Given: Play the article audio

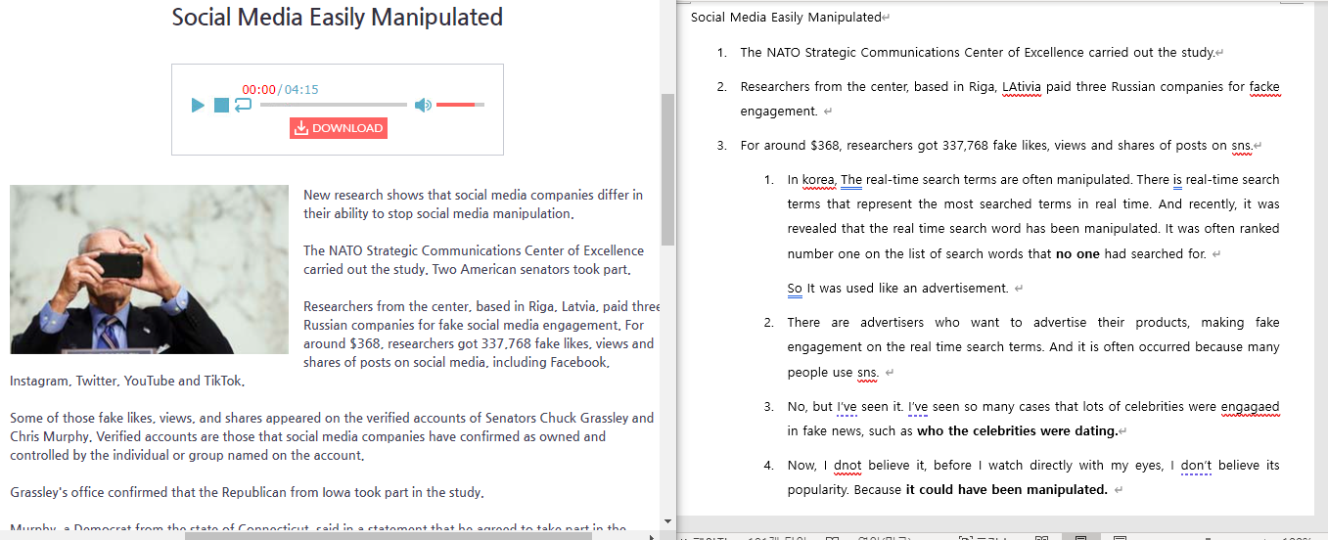Looking at the screenshot, I should (x=198, y=105).
